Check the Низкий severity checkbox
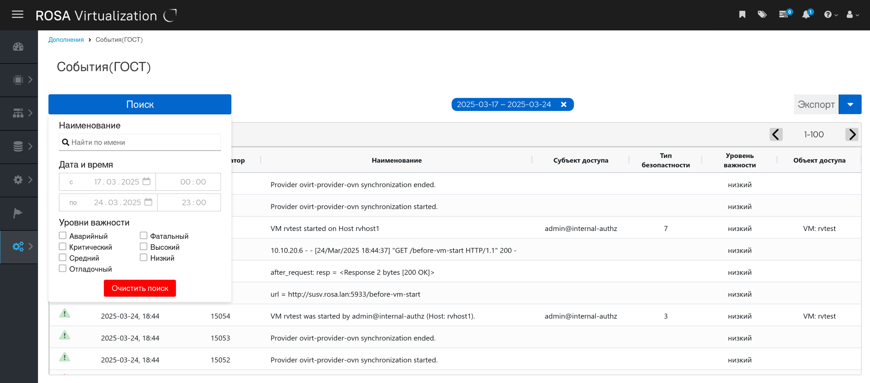870x383 pixels. coord(144,258)
